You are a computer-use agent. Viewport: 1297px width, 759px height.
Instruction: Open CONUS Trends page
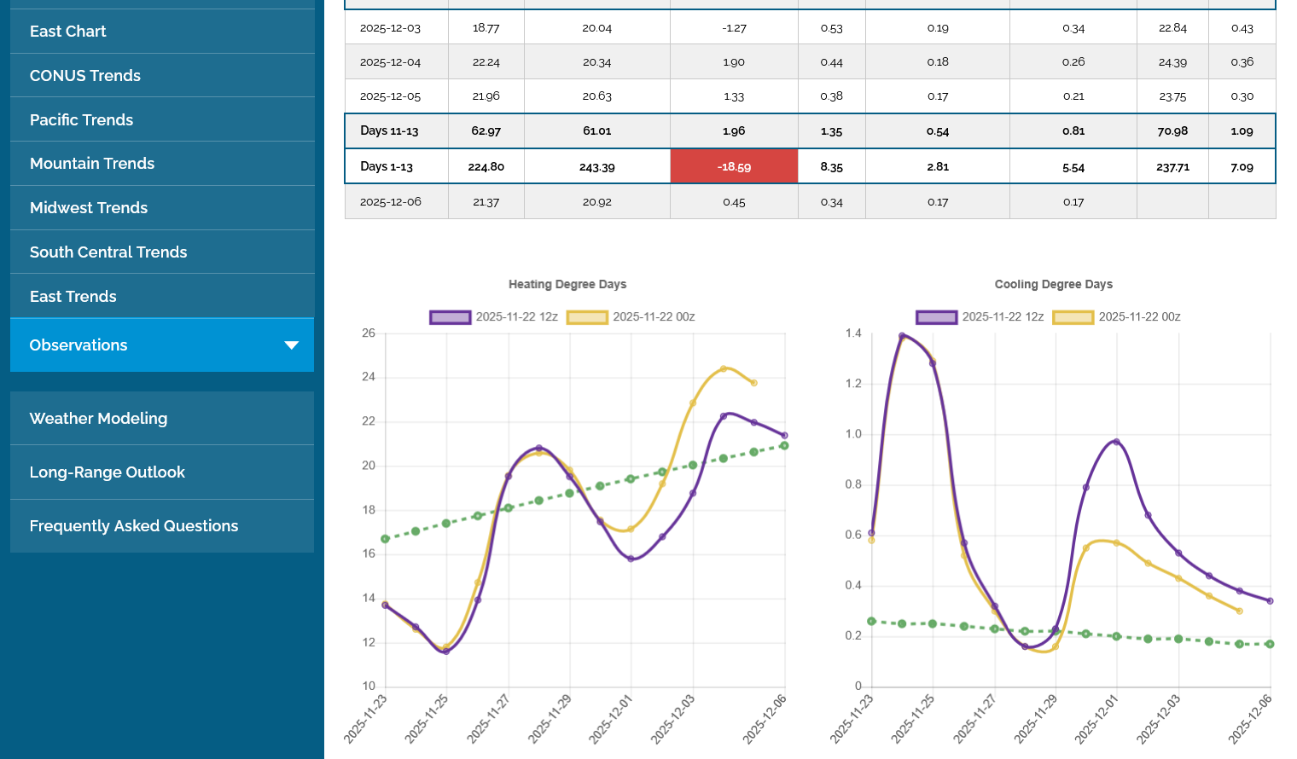[84, 76]
